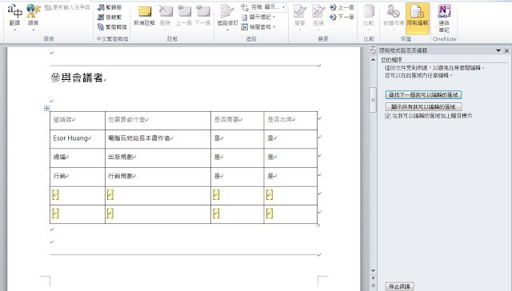
Task: Expand dropdown arrow under 翻譯
Action: click(14, 30)
